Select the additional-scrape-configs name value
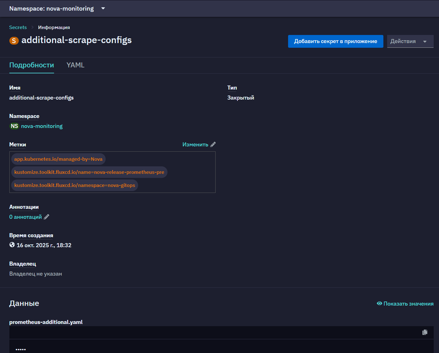The width and height of the screenshot is (439, 353). pyautogui.click(x=42, y=98)
